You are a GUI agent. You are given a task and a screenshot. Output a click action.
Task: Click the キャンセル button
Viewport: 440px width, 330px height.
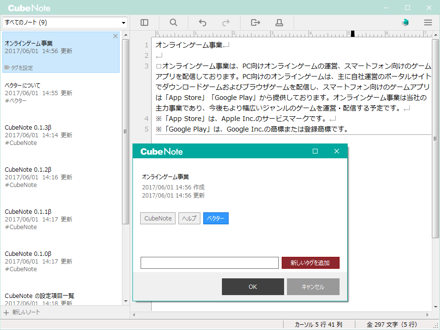click(x=313, y=286)
